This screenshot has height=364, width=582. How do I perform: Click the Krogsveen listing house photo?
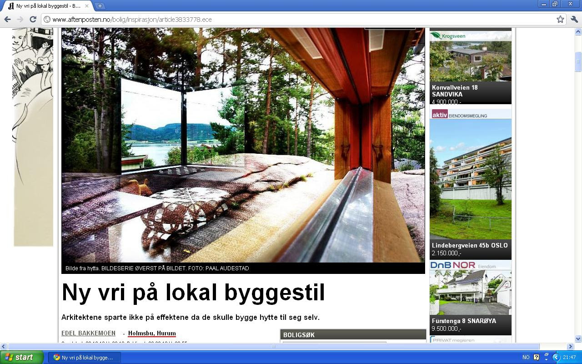471,61
